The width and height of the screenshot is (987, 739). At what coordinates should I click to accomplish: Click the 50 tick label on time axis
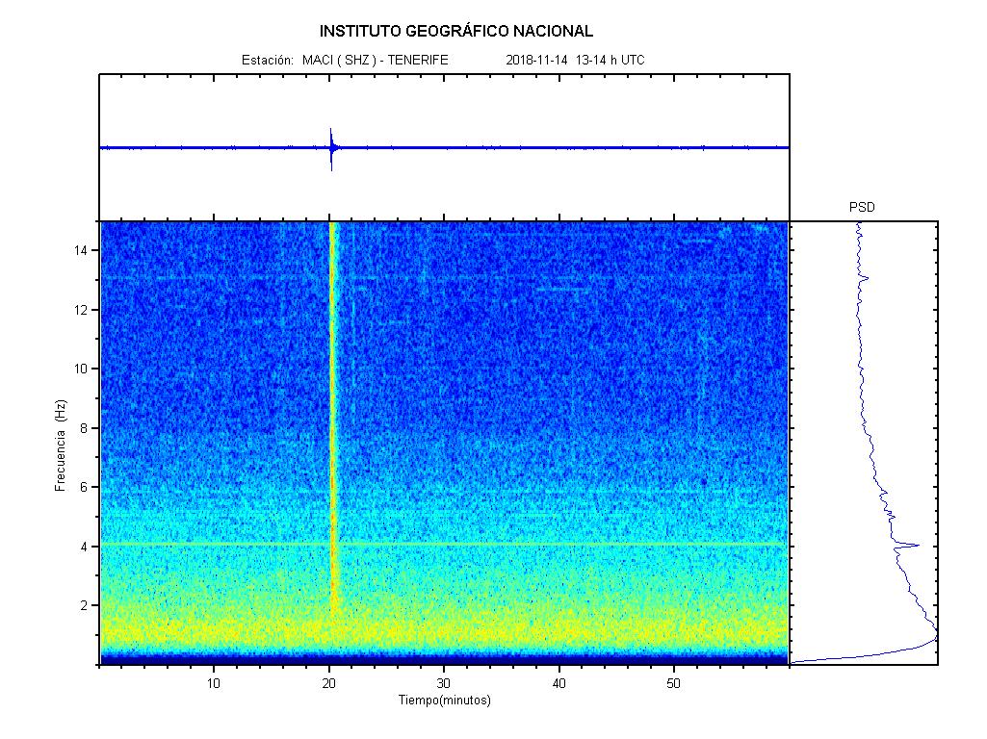tap(674, 683)
